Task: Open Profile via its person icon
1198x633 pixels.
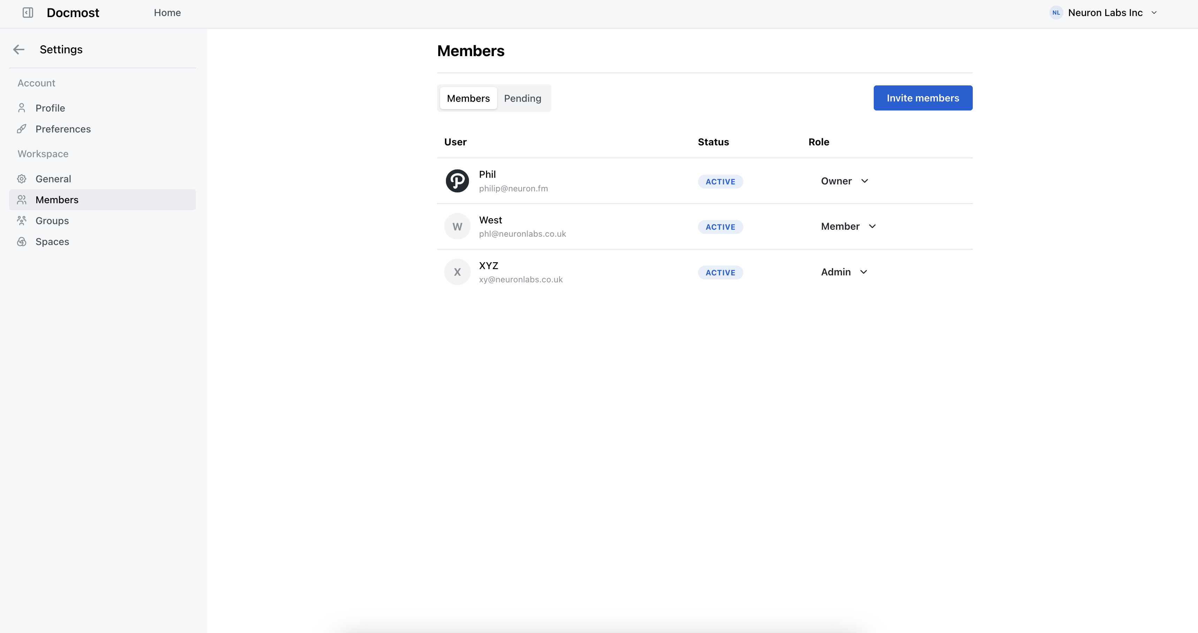Action: tap(21, 108)
